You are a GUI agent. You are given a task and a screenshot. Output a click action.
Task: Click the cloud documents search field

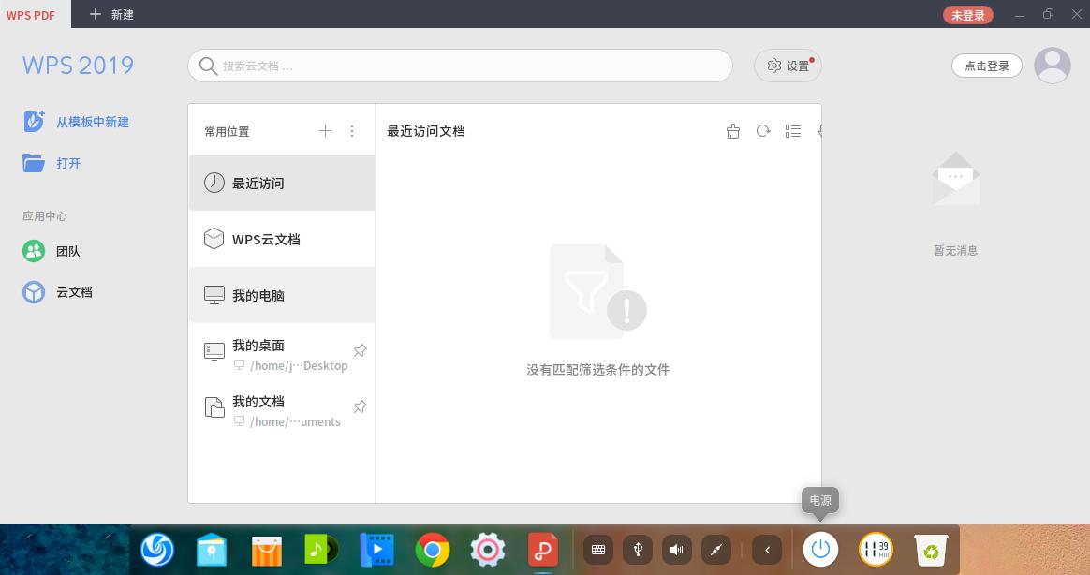[x=460, y=66]
